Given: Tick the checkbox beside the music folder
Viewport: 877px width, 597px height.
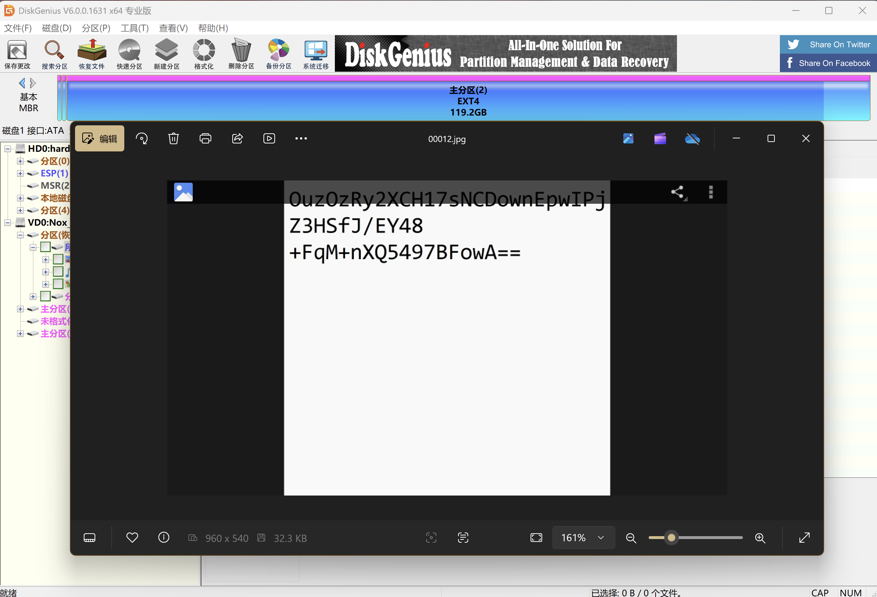Looking at the screenshot, I should click(58, 272).
